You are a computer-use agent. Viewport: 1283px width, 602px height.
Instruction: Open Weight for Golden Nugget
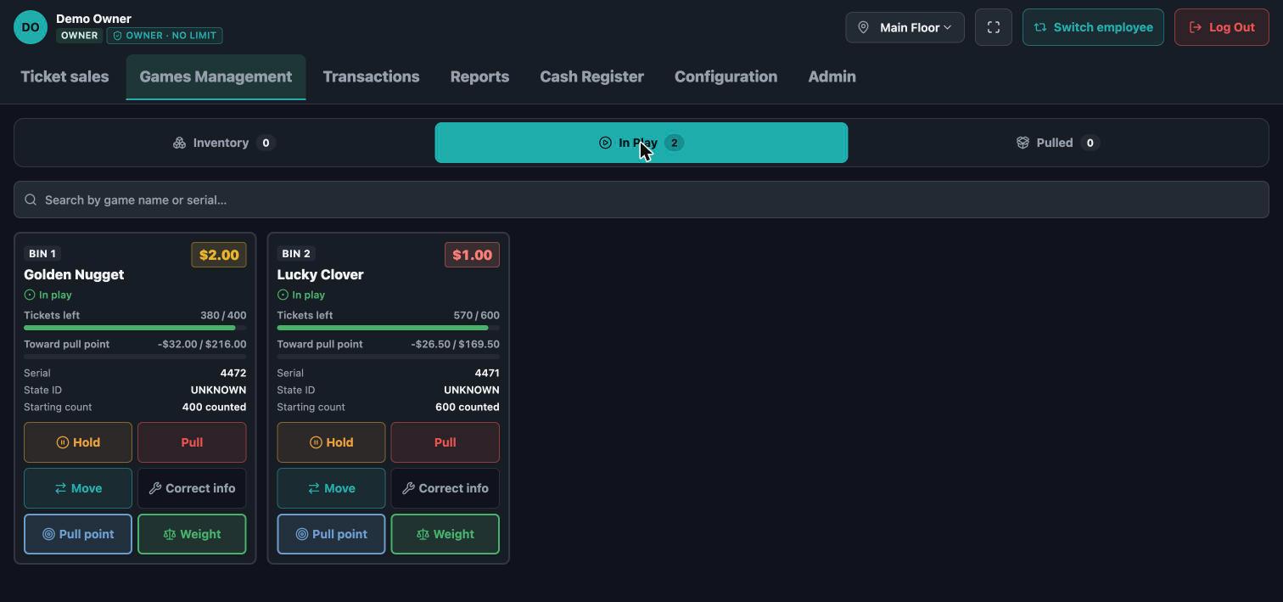tap(192, 534)
